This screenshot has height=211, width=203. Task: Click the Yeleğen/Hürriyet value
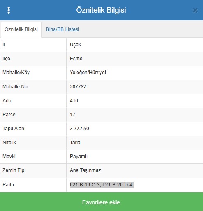(88, 73)
